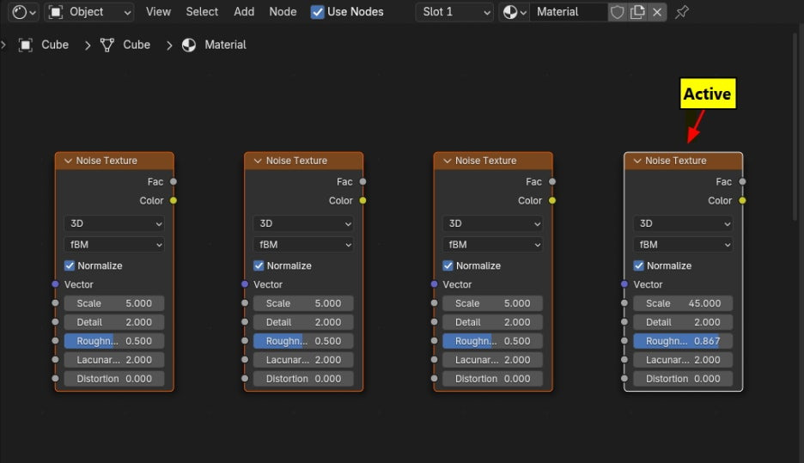Collapse the third Noise Texture node
The height and width of the screenshot is (463, 804).
[447, 161]
